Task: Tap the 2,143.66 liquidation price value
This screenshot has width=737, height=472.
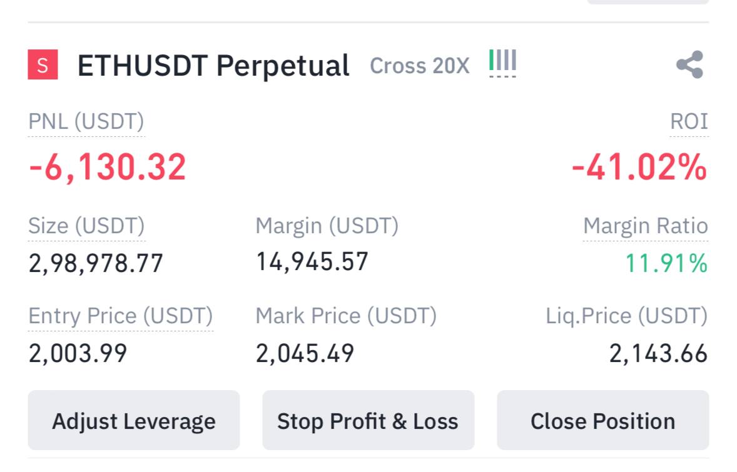Action: tap(658, 354)
